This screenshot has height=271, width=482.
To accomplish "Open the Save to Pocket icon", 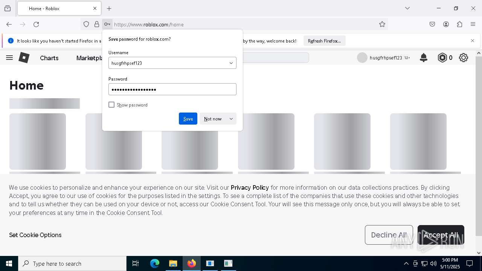I will (x=432, y=24).
